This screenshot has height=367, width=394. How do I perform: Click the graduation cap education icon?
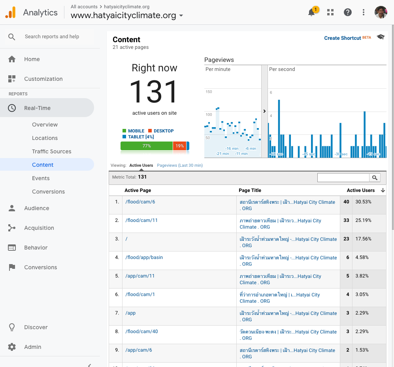pos(381,37)
